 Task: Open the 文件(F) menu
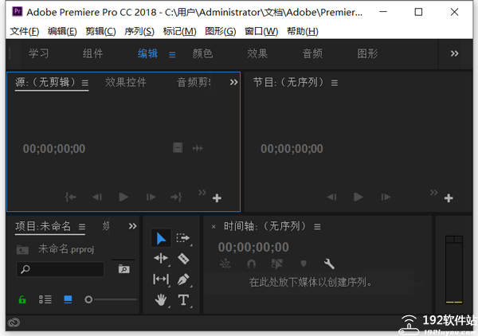(25, 31)
